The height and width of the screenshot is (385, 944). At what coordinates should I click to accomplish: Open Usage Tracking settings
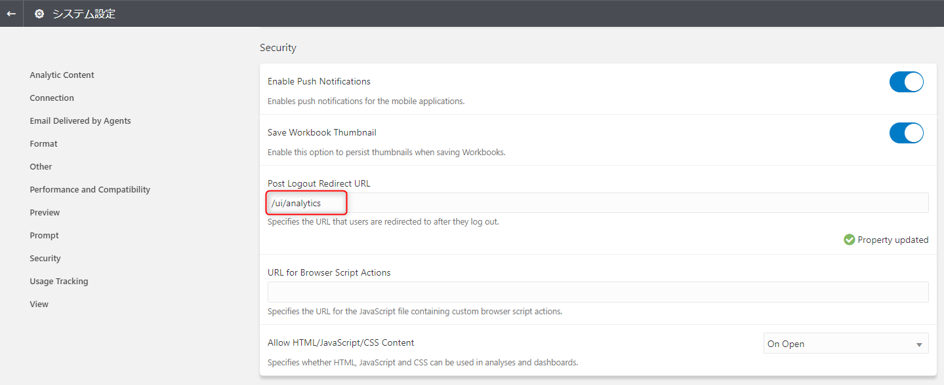[58, 282]
